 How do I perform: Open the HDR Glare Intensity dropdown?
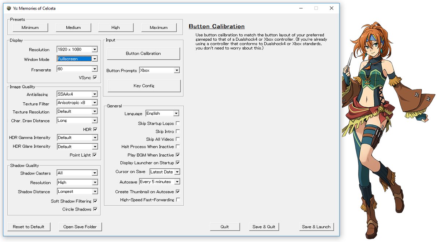click(77, 147)
